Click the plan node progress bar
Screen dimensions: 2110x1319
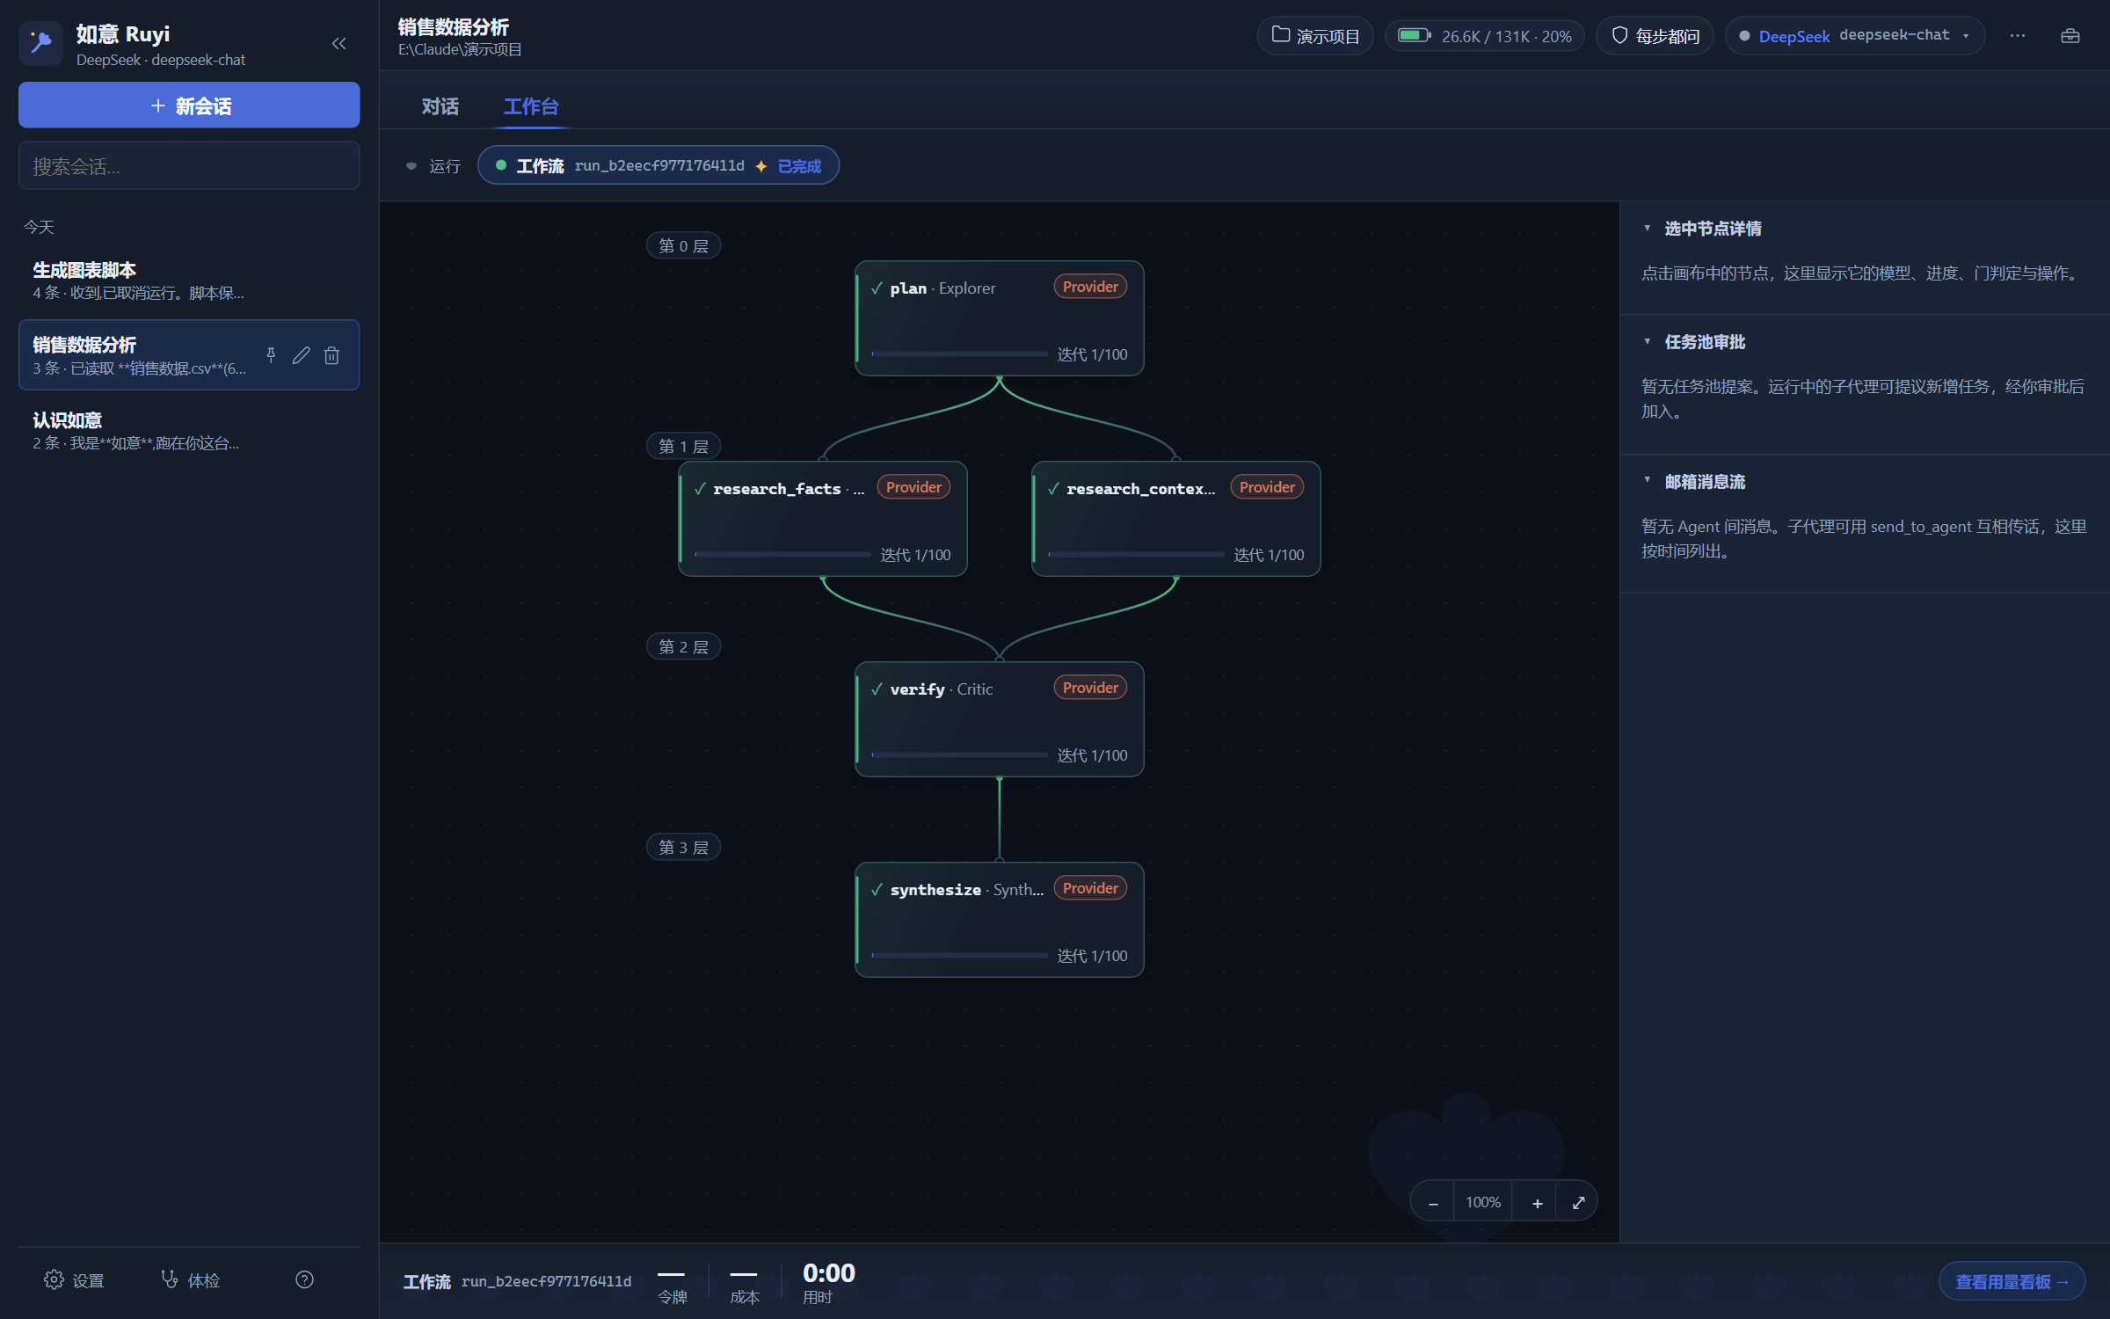click(x=959, y=354)
